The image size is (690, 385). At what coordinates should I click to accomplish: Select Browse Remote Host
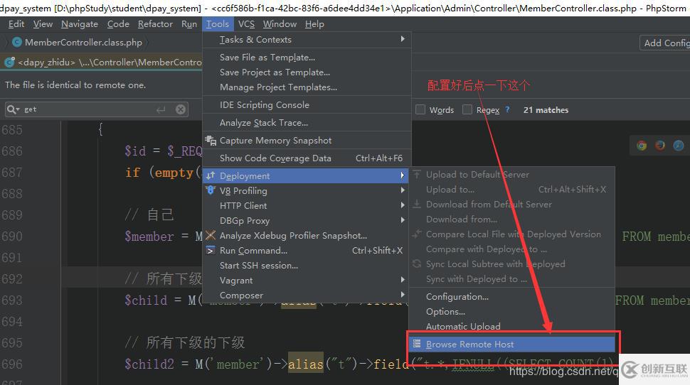click(511, 344)
